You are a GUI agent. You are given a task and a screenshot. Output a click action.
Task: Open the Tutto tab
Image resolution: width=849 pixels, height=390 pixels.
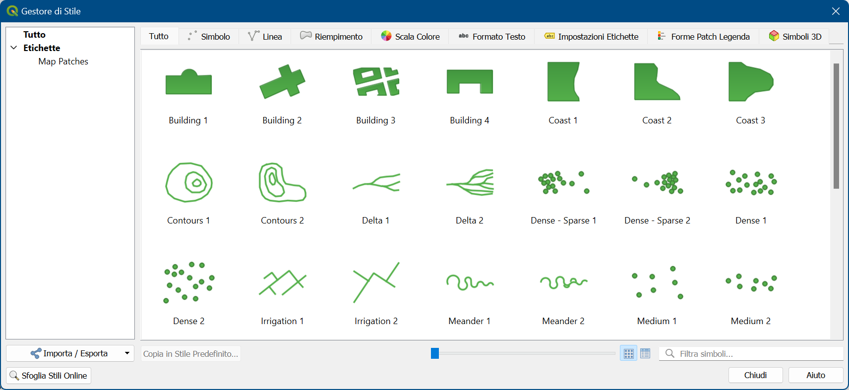pyautogui.click(x=159, y=36)
